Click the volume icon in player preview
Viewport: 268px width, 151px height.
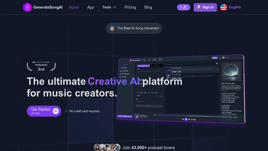point(195,119)
